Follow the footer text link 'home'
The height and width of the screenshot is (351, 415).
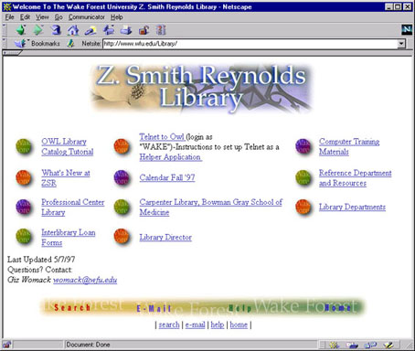pyautogui.click(x=239, y=325)
